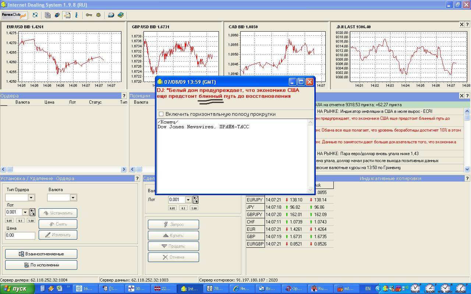
Task: Click the blue globe toolbar icon
Action: 57,15
